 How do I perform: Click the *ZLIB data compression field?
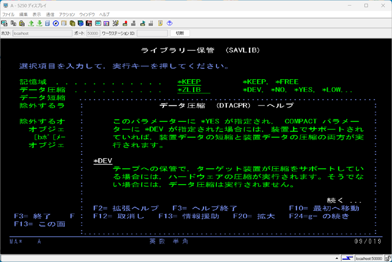[193, 90]
